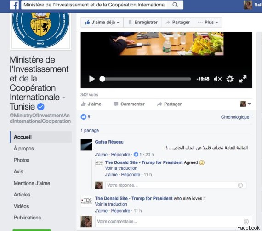This screenshot has width=262, height=231.
Task: Click the Facebook logo icon
Action: 14,5
